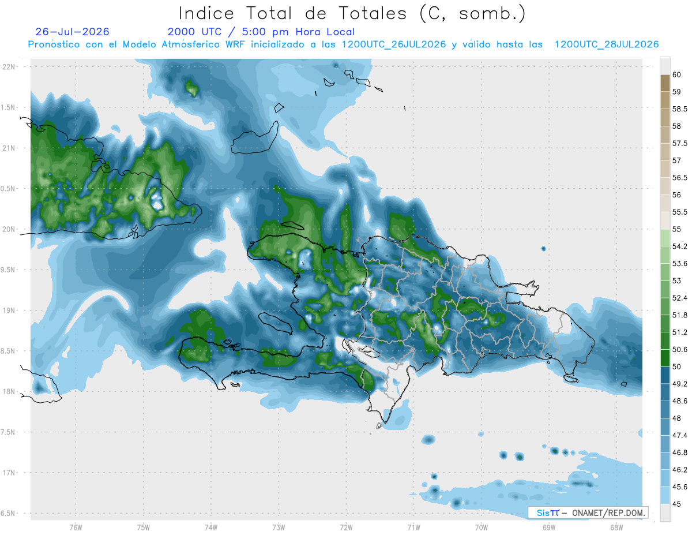Click the "20N" latitude axis label

coord(9,229)
